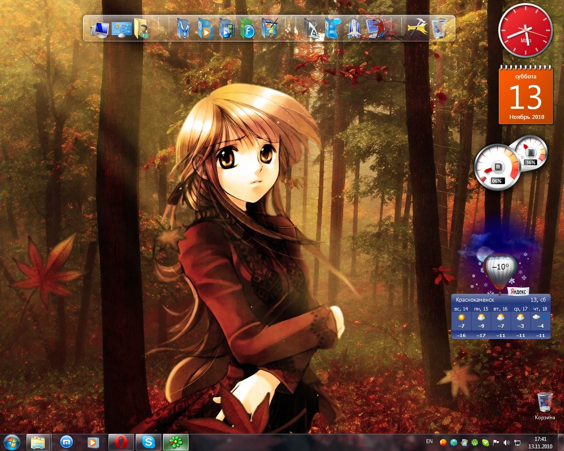This screenshot has width=564, height=451.
Task: Open the green F folder icon in dock
Action: click(x=248, y=29)
